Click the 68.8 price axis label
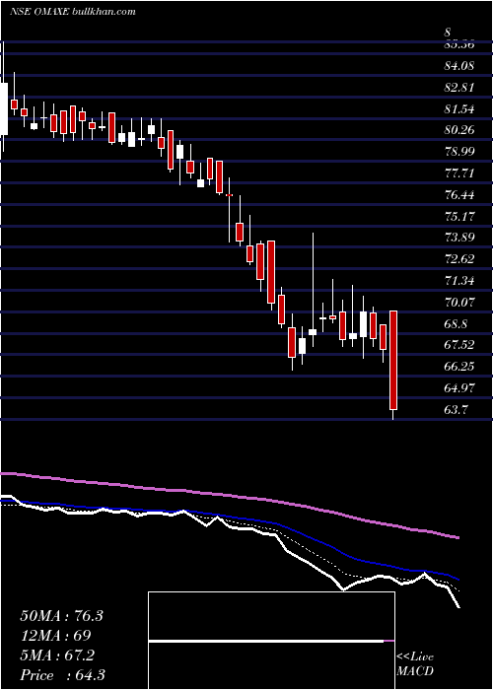Image resolution: width=493 pixels, height=690 pixels. 456,324
